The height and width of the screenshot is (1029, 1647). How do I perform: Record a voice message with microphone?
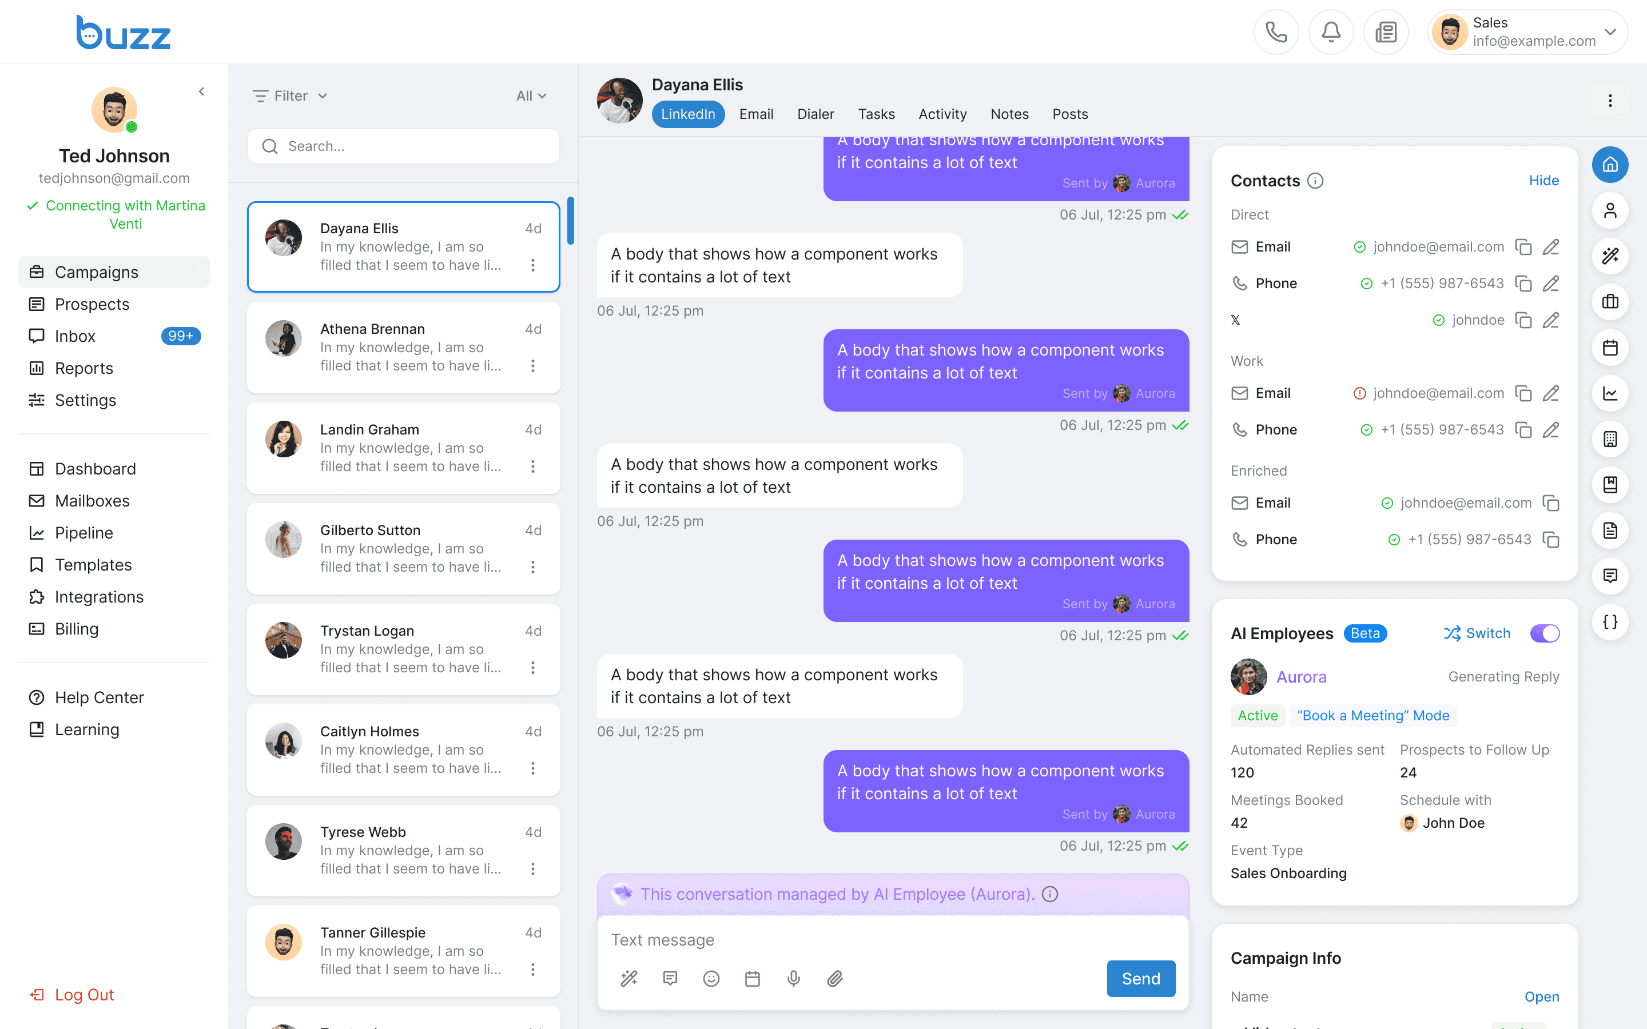click(794, 979)
